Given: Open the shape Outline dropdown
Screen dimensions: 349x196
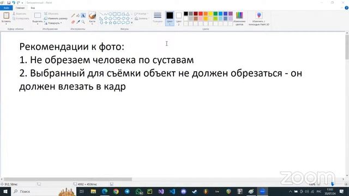Looking at the screenshot, I should click(141, 14).
